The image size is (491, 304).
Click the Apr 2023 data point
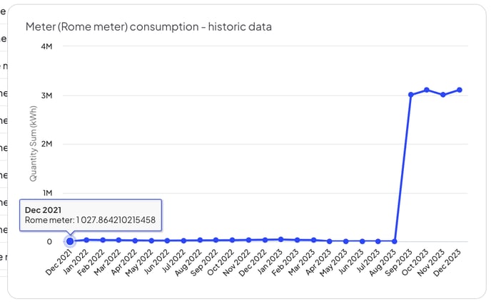tap(330, 241)
